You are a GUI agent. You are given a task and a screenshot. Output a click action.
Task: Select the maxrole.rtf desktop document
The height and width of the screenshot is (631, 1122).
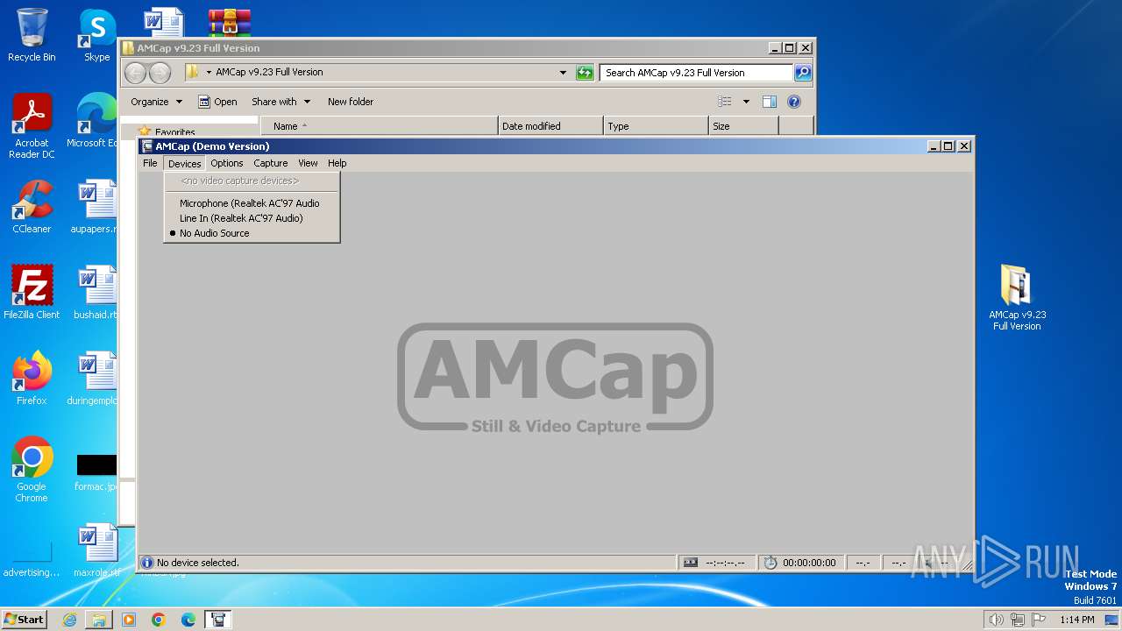[x=96, y=550]
